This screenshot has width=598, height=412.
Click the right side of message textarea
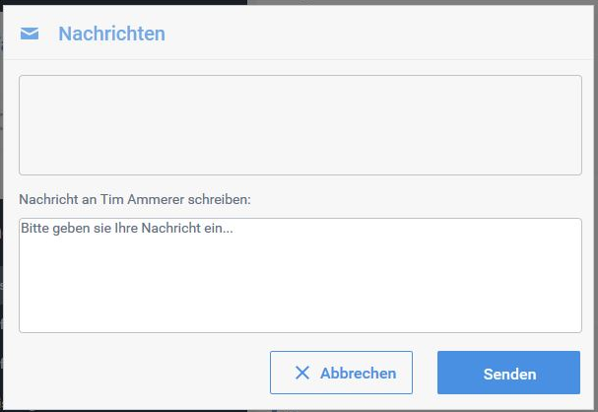pyautogui.click(x=552, y=275)
